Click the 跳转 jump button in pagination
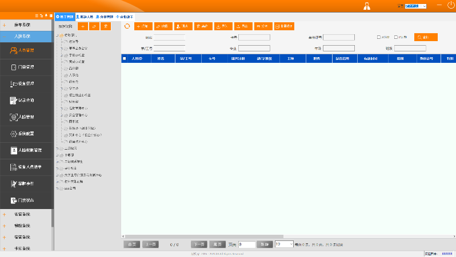Viewport: 456px width, 257px height. pyautogui.click(x=265, y=244)
